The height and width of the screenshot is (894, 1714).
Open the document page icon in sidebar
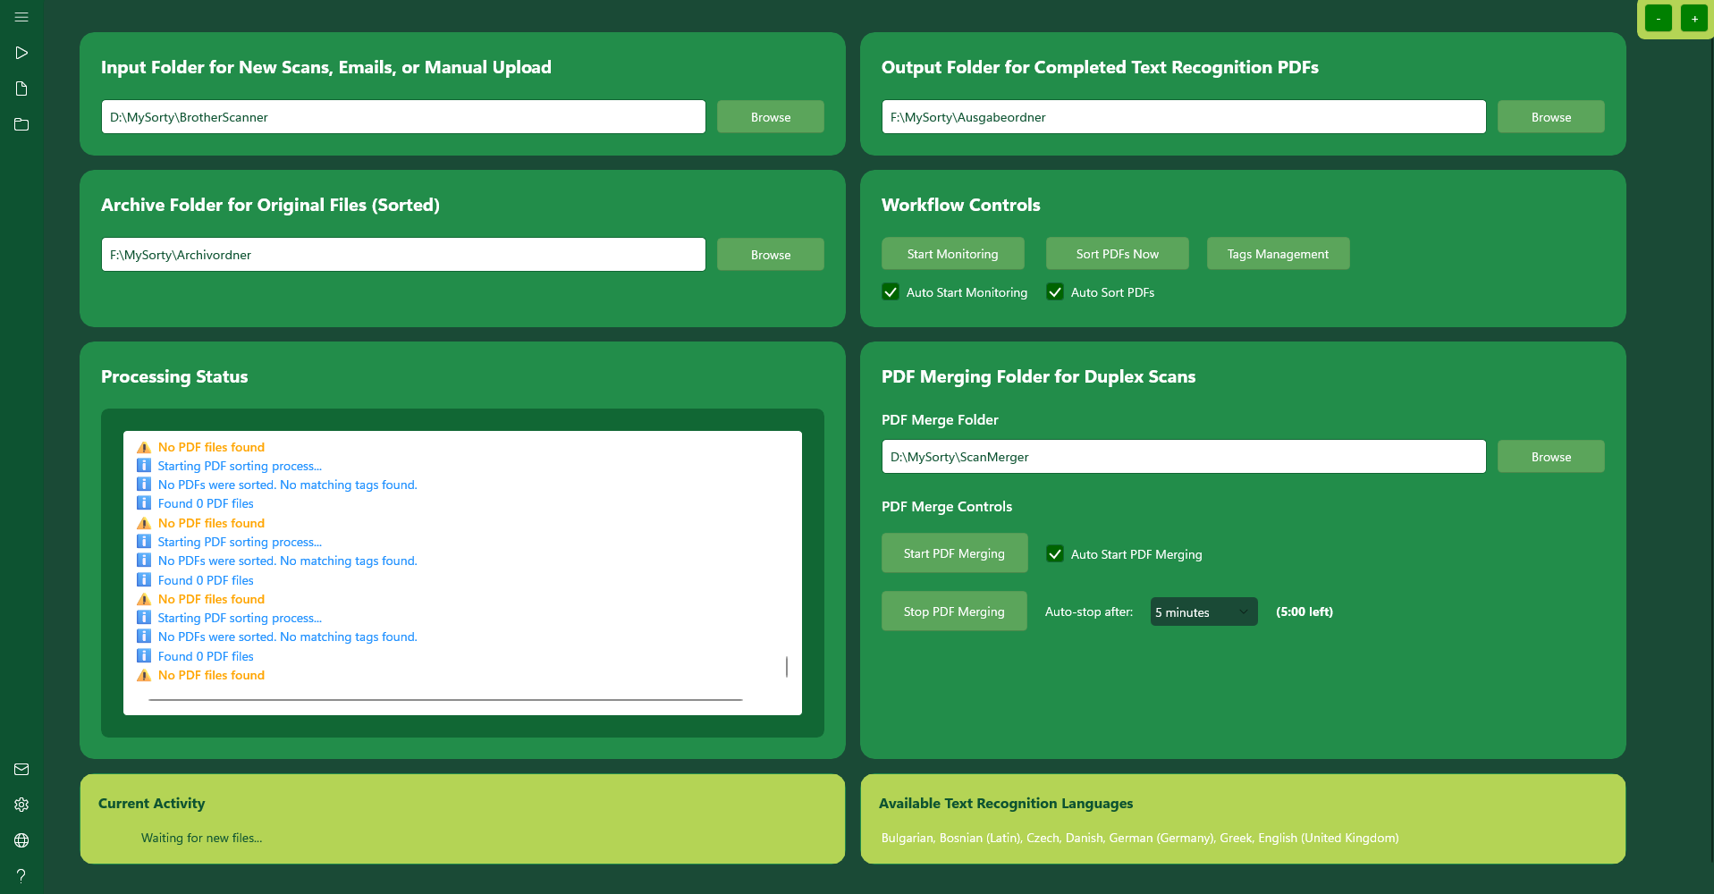pyautogui.click(x=21, y=89)
